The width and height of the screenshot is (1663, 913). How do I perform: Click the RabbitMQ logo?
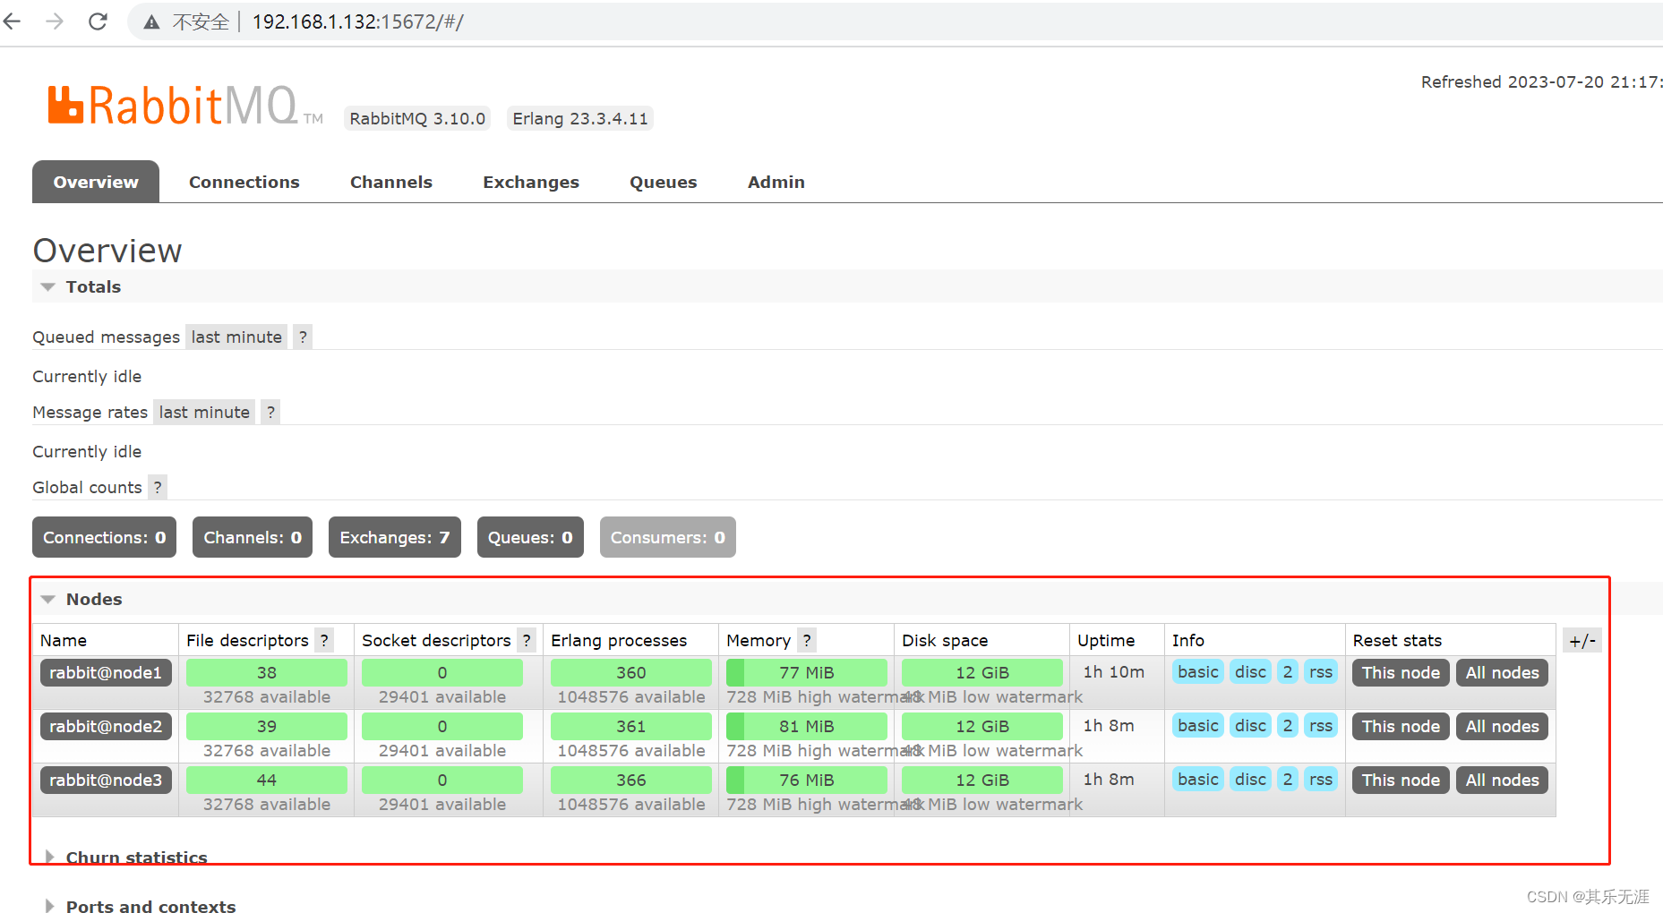click(x=185, y=106)
